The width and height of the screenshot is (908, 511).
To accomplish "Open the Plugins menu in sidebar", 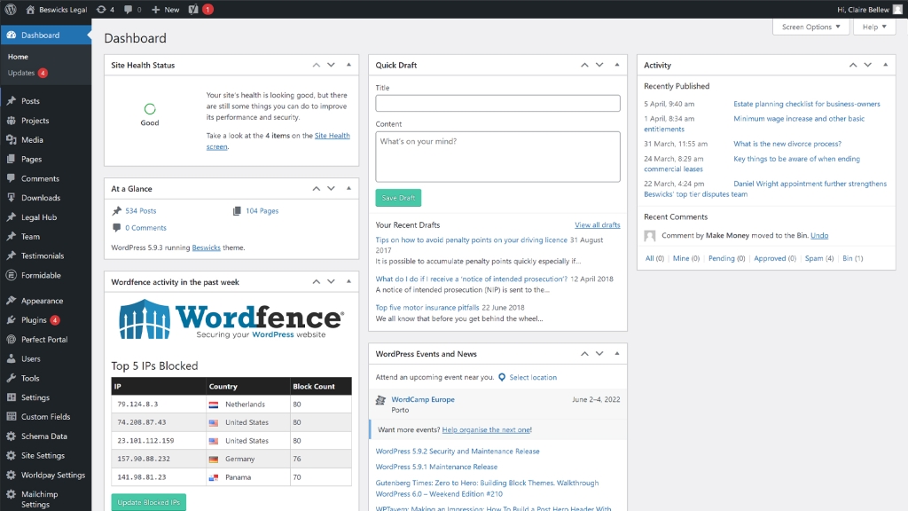I will click(34, 320).
